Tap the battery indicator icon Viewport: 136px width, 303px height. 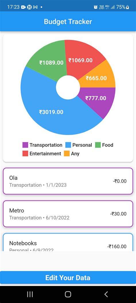click(x=127, y=7)
